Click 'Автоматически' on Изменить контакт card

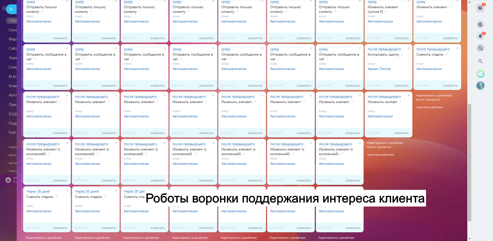[x=380, y=116]
